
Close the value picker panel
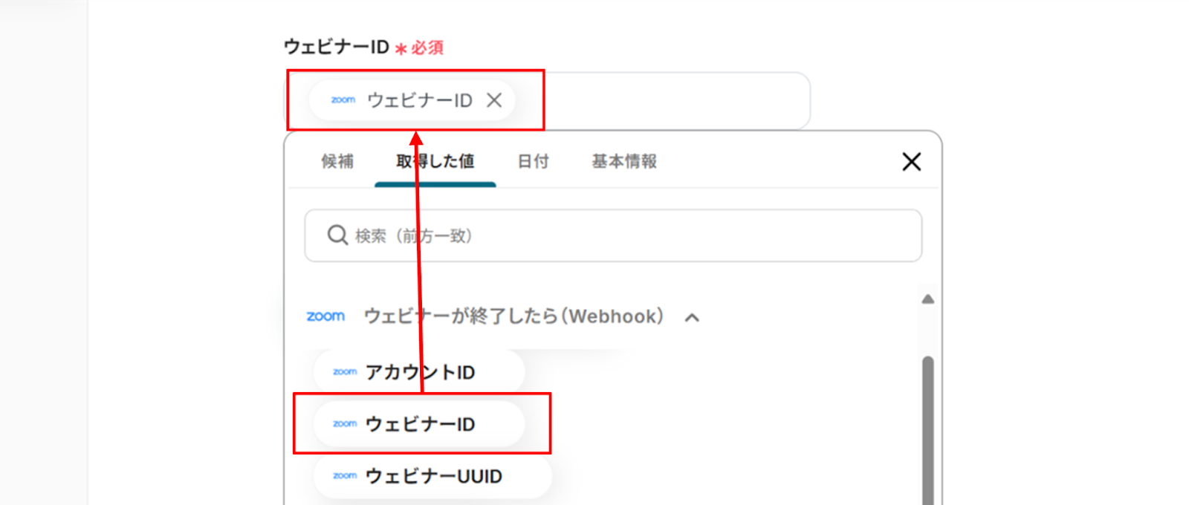[911, 161]
